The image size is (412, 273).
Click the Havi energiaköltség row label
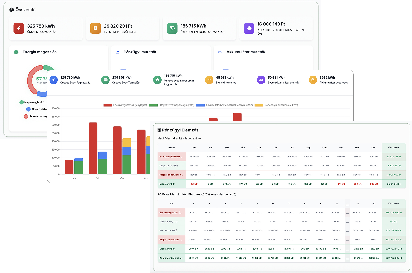[171, 157]
